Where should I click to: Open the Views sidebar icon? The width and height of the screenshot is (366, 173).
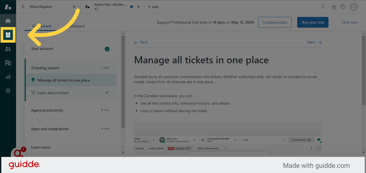(8, 35)
